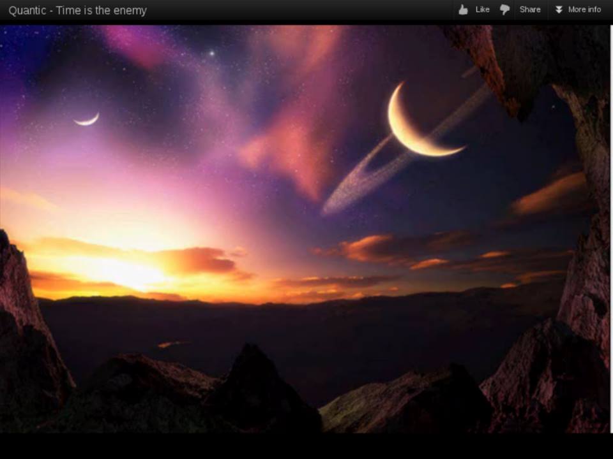The height and width of the screenshot is (459, 613).
Task: Click the video frame to pause playback
Action: pos(305,229)
